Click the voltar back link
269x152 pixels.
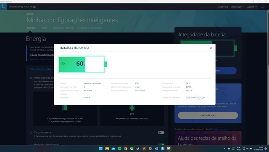coord(30,14)
